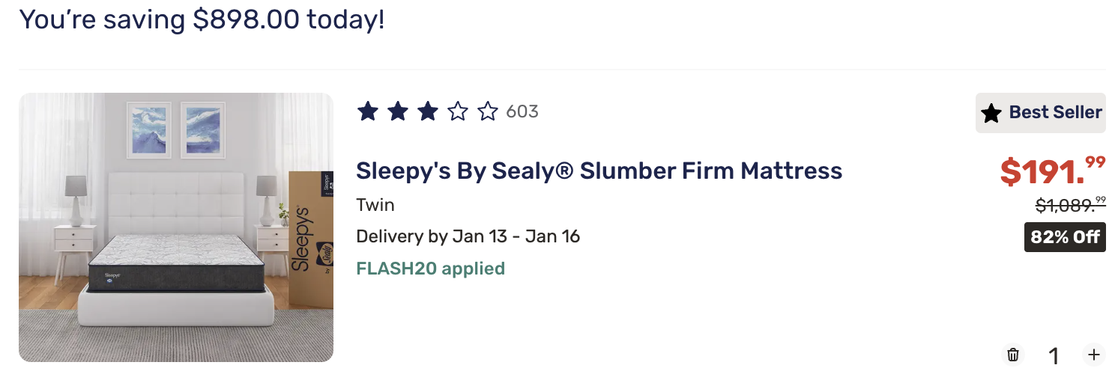The width and height of the screenshot is (1118, 380).
Task: Open the 603 reviews count
Action: (x=522, y=112)
